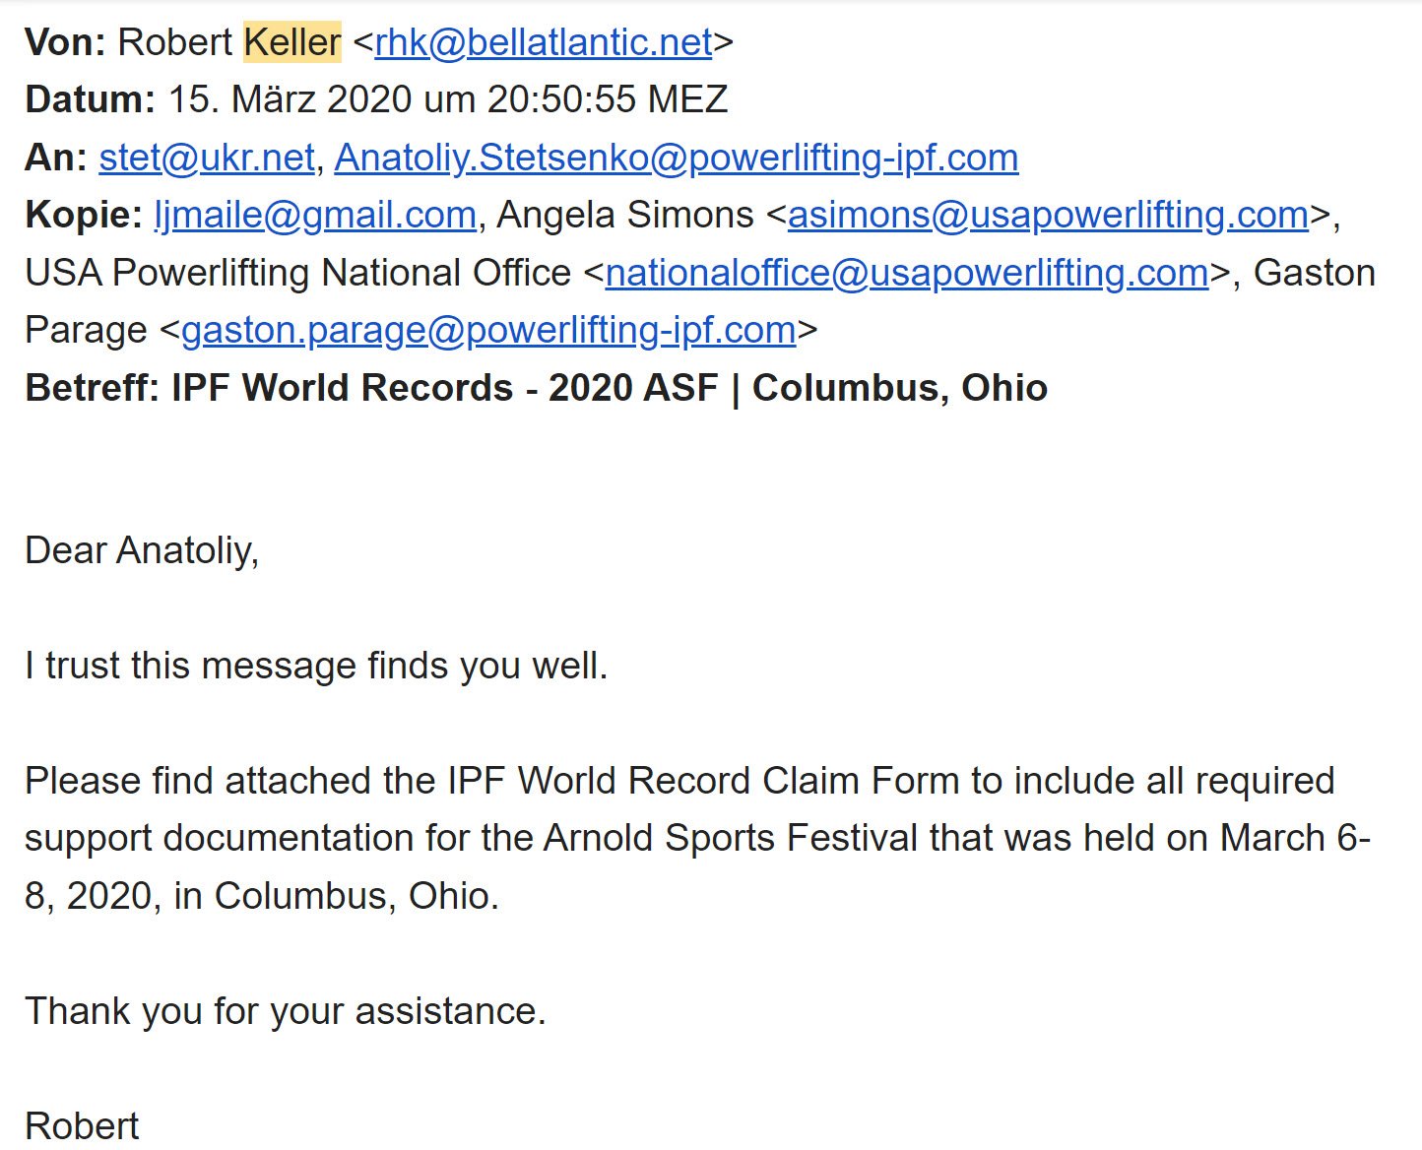Open the rhk@bellatlantic.net sender email link
The width and height of the screenshot is (1422, 1150).
[x=544, y=42]
